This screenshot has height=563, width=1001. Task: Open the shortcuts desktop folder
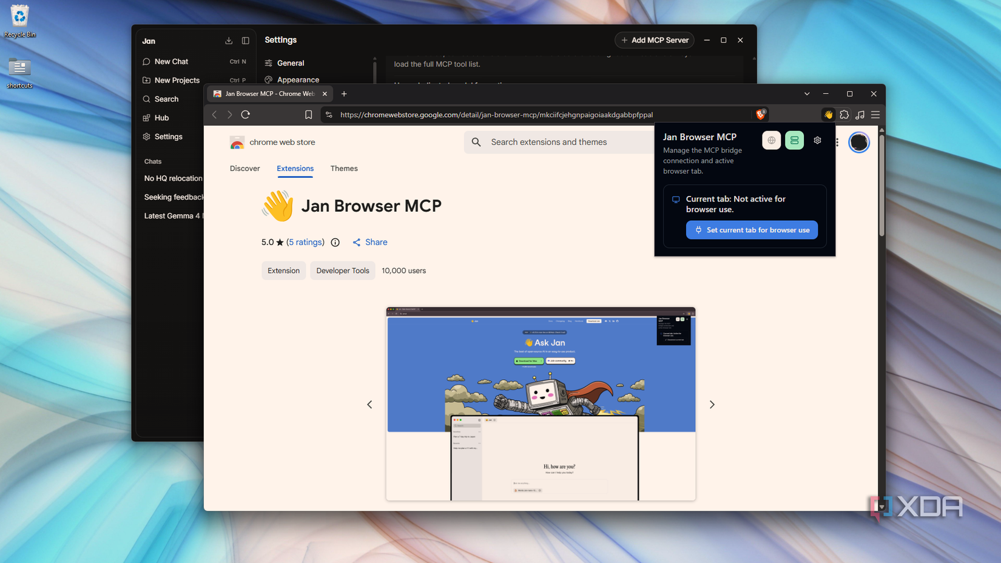click(x=19, y=73)
